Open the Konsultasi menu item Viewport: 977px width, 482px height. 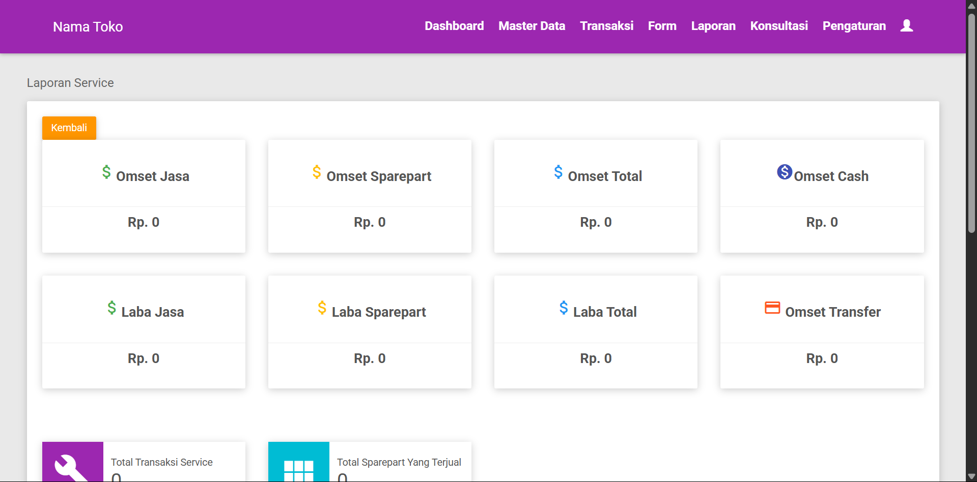(778, 26)
